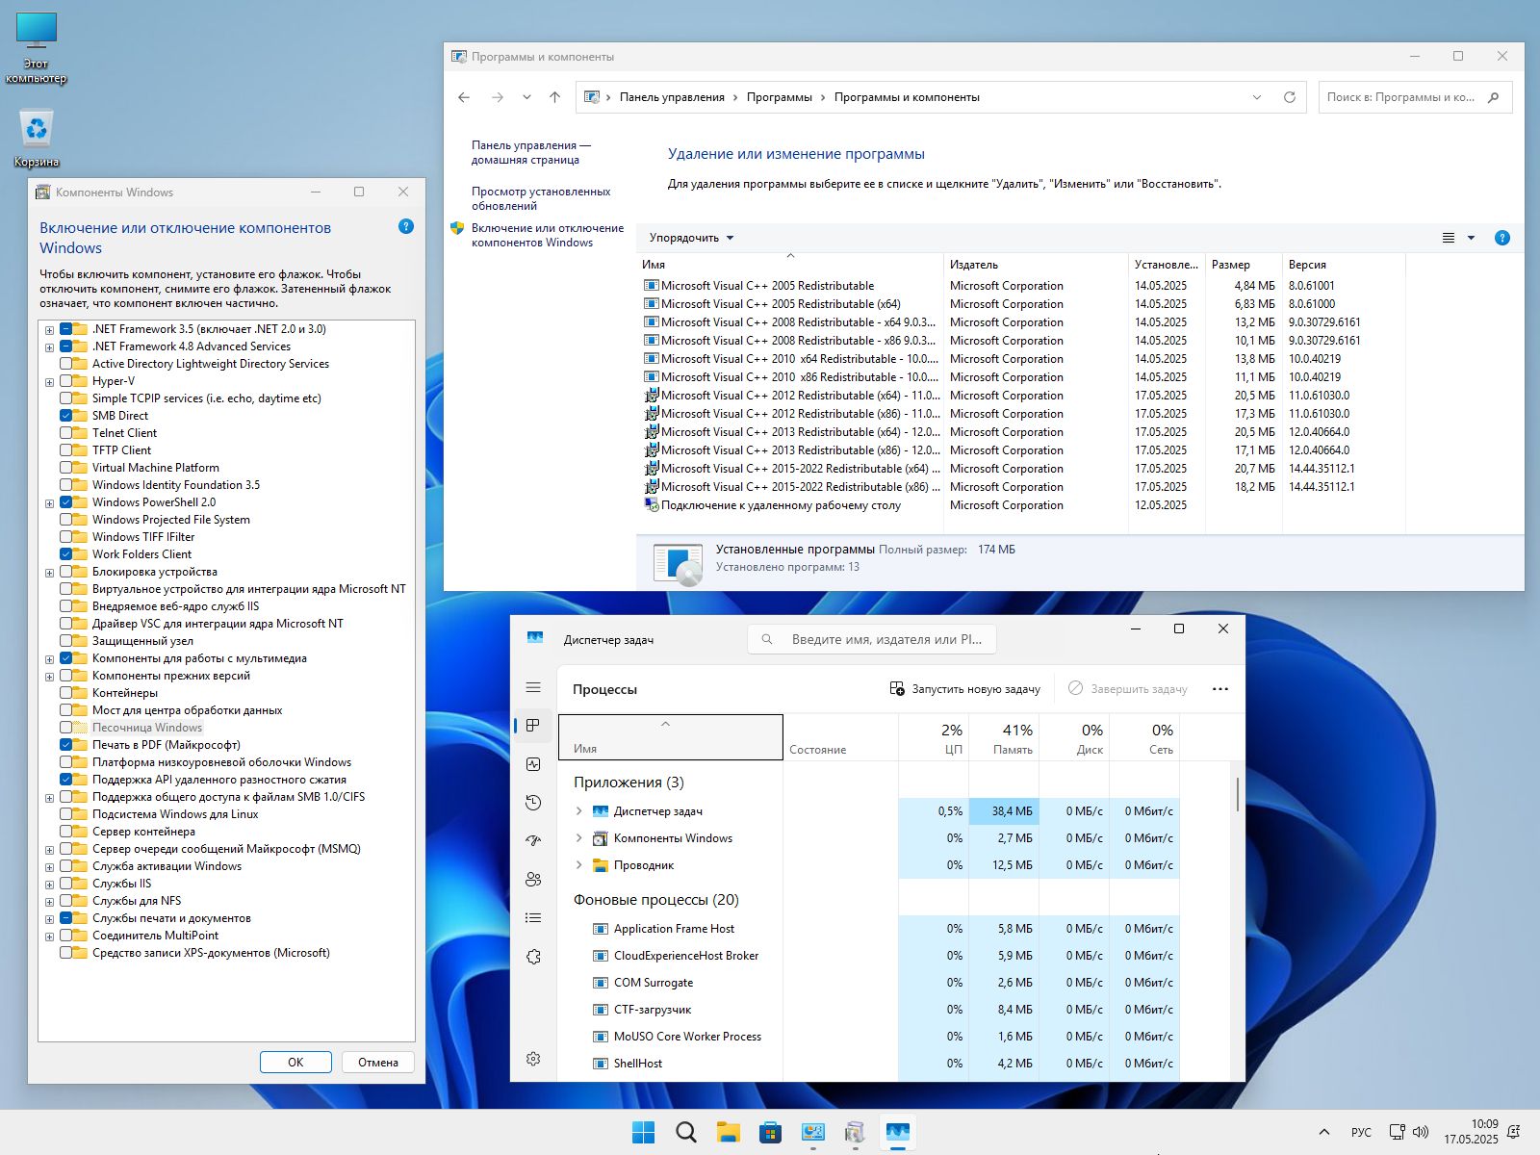
Task: Open Microsoft Store from the taskbar
Action: point(771,1133)
